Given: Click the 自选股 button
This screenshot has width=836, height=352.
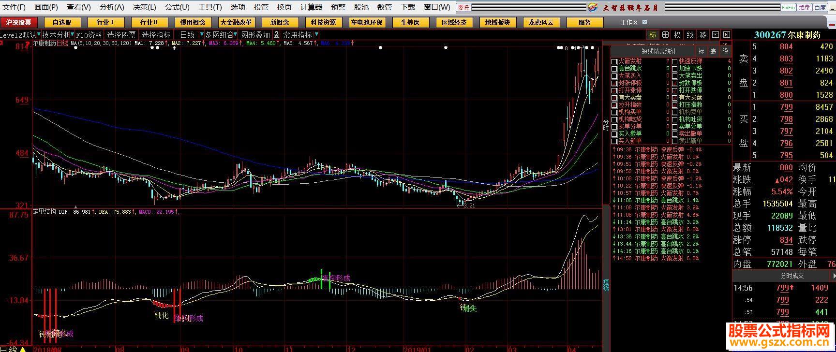Looking at the screenshot, I should click(x=62, y=22).
